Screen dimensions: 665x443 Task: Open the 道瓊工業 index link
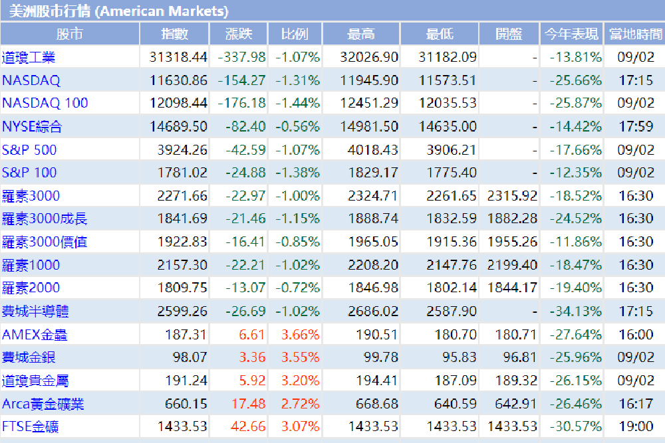click(29, 57)
